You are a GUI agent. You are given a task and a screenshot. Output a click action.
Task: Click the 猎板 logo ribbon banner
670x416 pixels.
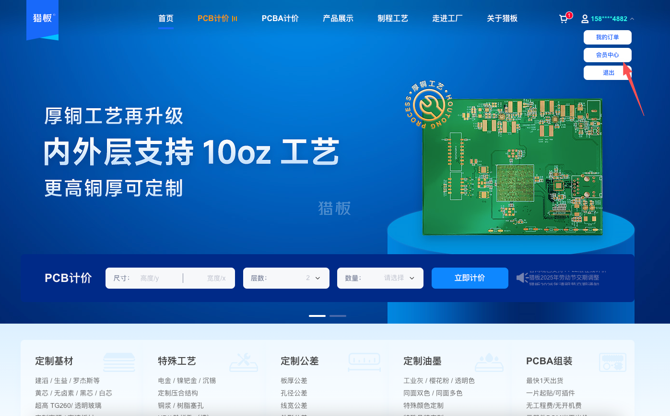tap(42, 21)
